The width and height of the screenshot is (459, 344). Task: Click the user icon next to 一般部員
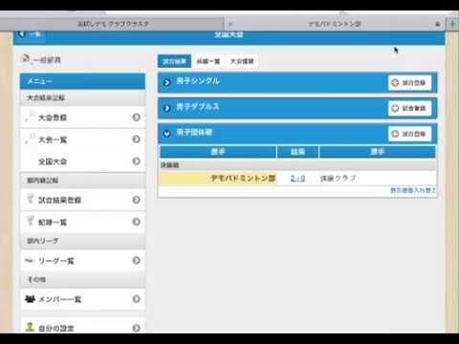click(25, 59)
